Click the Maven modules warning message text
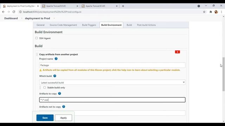Screen dimensions: 225x126 pyautogui.click(x=111, y=70)
